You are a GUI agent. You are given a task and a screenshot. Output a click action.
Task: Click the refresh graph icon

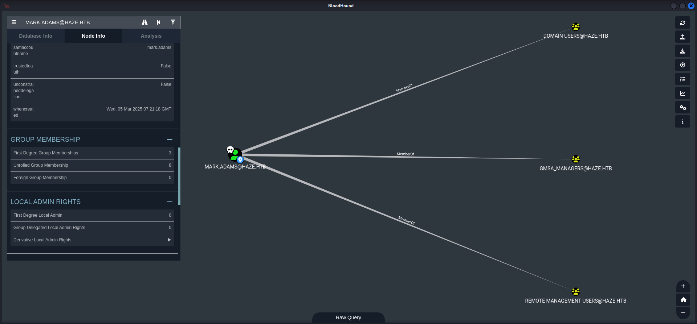(x=682, y=23)
